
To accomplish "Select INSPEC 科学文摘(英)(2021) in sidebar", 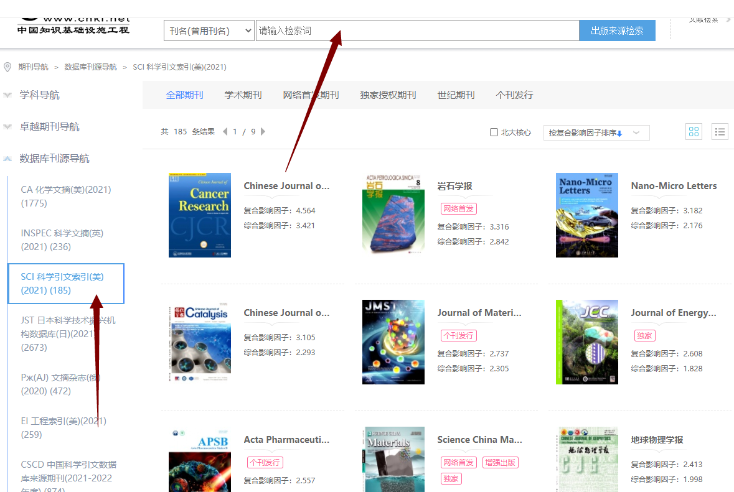I will coord(62,240).
